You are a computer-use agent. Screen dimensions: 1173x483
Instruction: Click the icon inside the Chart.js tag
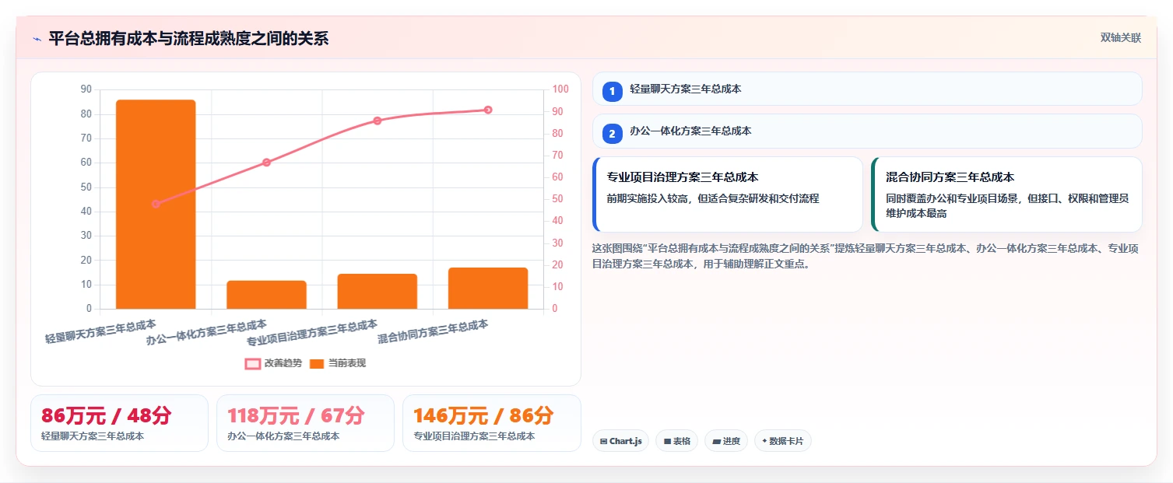604,442
